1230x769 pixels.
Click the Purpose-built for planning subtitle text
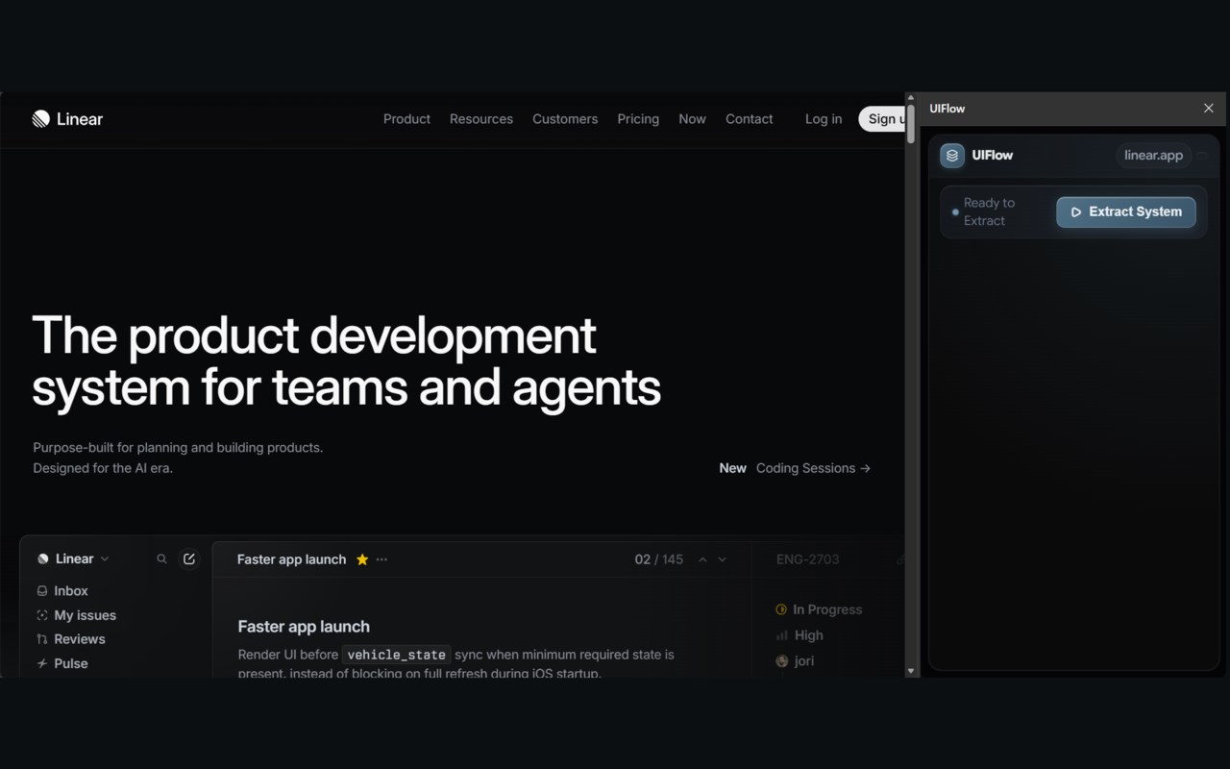click(178, 458)
